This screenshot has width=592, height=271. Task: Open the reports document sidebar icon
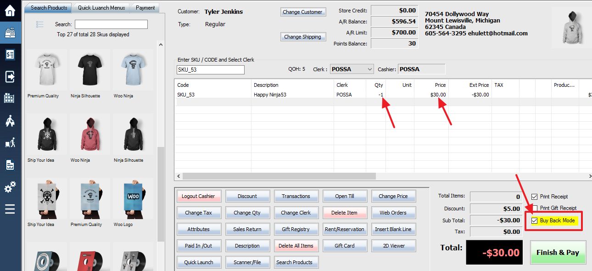coord(10,165)
